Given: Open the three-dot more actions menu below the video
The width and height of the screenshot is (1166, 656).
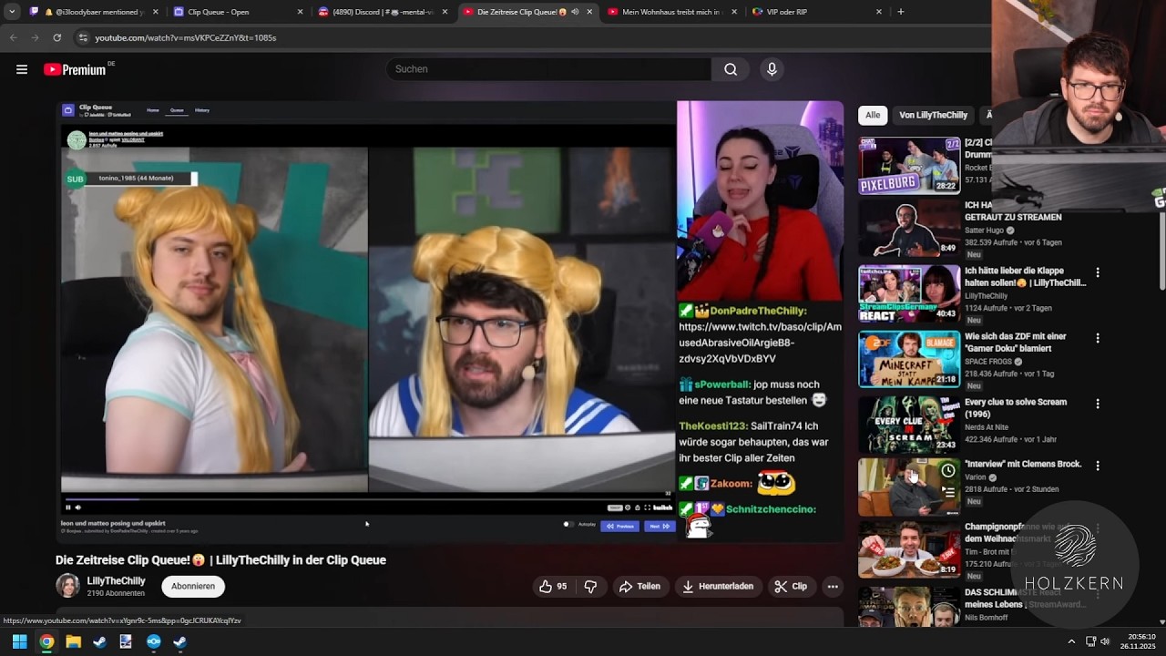Looking at the screenshot, I should point(832,587).
